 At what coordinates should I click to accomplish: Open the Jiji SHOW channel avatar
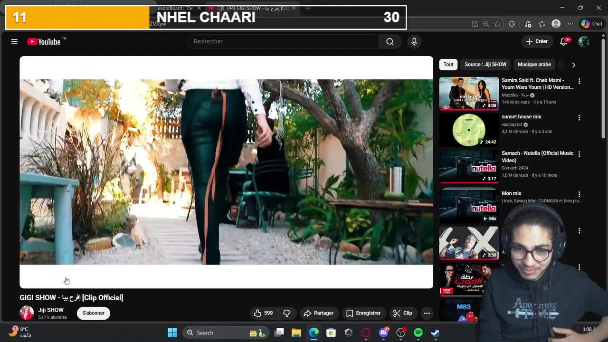tap(27, 313)
